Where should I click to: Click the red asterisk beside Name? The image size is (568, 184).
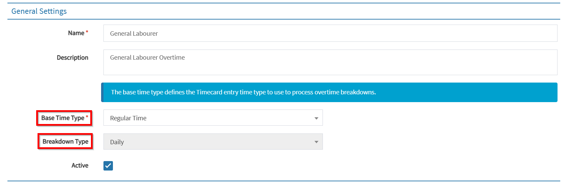pyautogui.click(x=87, y=32)
